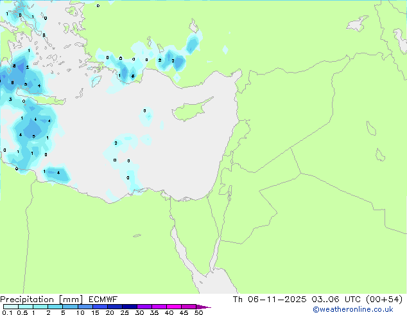Click the over-50 mm arrow at legend end

pos(203,307)
